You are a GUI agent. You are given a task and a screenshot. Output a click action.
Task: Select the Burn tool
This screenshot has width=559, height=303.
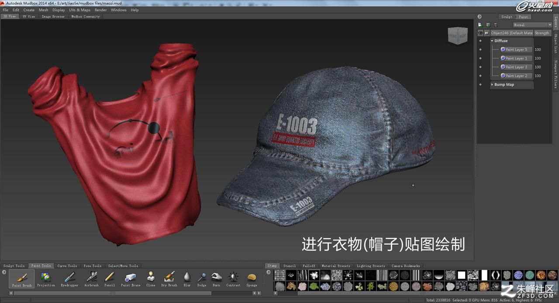pyautogui.click(x=216, y=279)
